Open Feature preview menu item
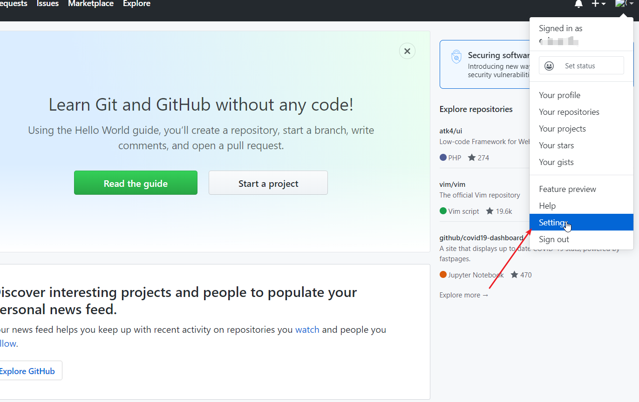639x402 pixels. coord(581,189)
